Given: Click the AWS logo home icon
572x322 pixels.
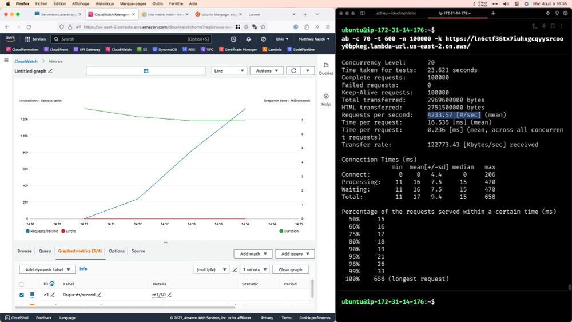Looking at the screenshot, I should point(10,39).
